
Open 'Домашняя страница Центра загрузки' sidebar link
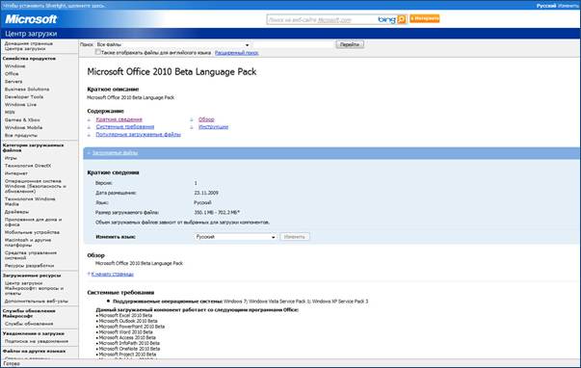coord(29,46)
